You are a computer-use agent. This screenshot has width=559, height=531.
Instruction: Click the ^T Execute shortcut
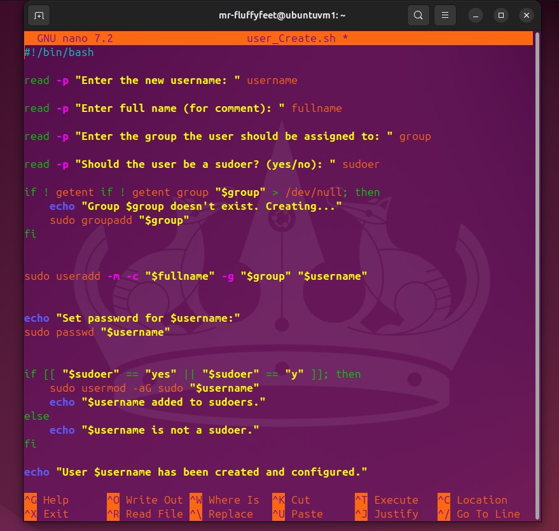click(x=387, y=500)
